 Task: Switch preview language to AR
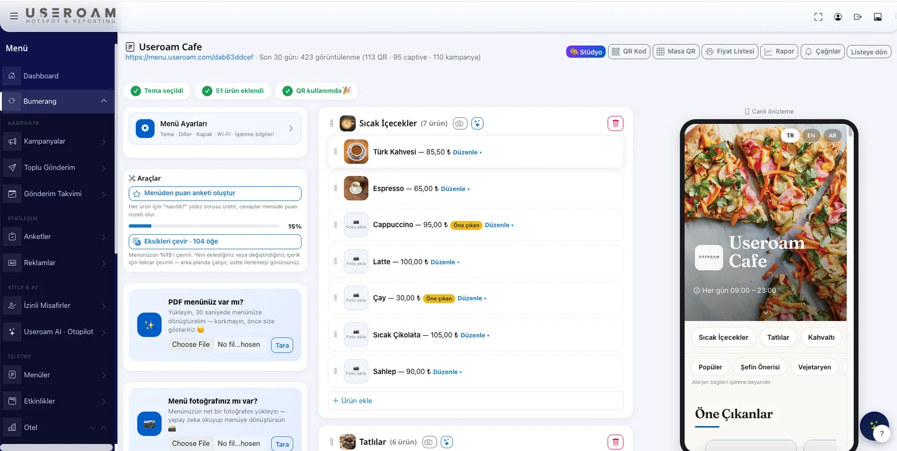tap(833, 136)
